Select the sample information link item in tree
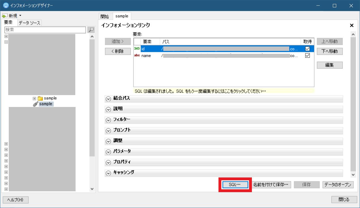 click(x=46, y=104)
